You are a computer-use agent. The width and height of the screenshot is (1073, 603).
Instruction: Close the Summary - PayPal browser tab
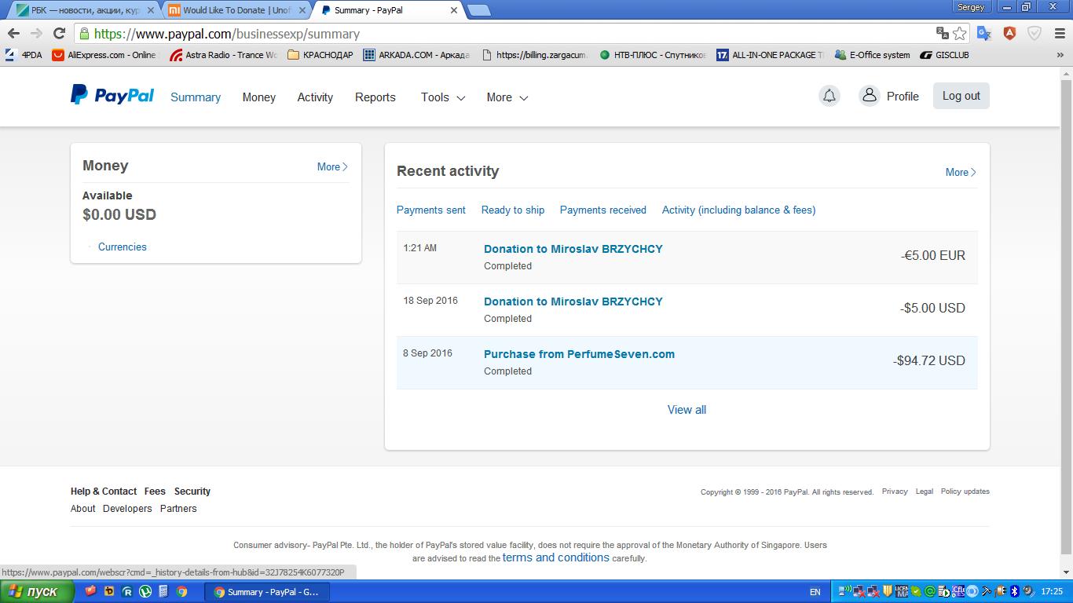[454, 10]
